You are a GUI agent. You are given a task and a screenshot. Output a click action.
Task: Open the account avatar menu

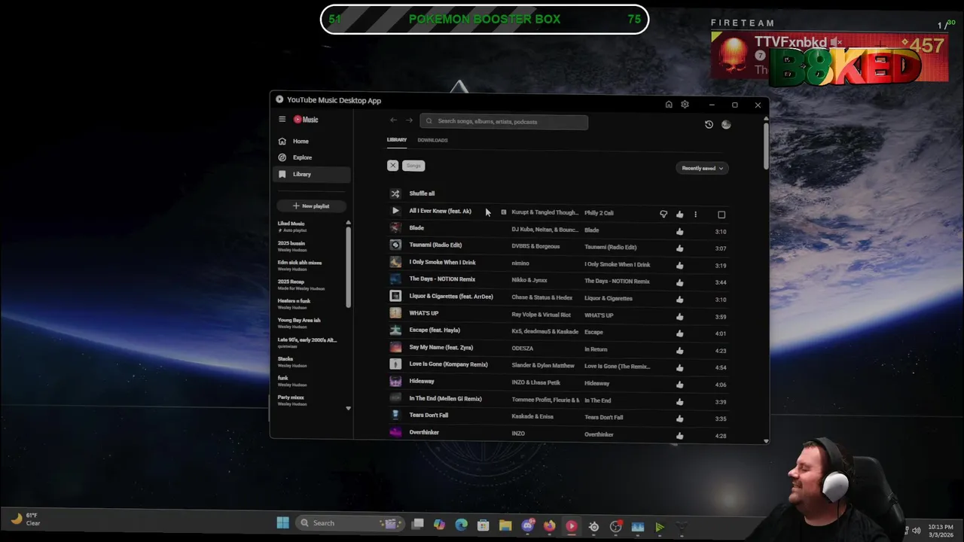coord(726,124)
